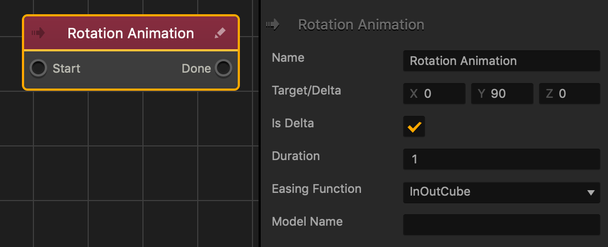The width and height of the screenshot is (608, 247).
Task: Click the Duration input field
Action: (501, 159)
